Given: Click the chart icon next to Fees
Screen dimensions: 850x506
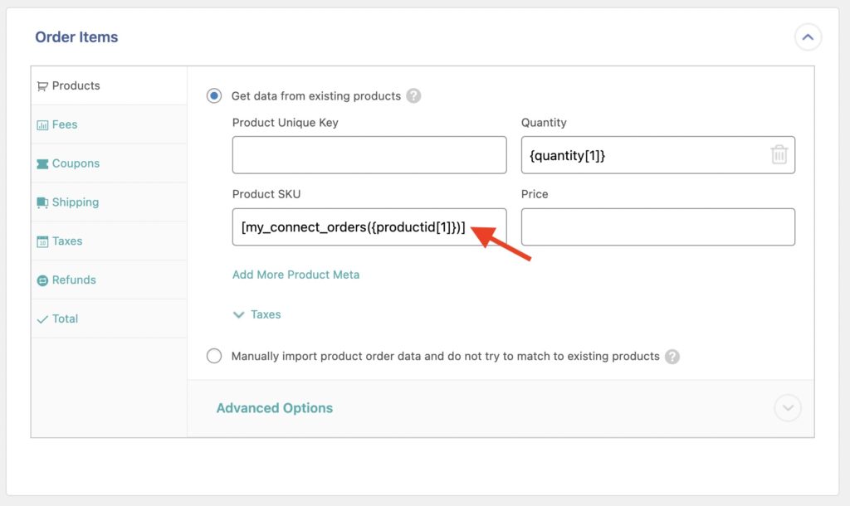Looking at the screenshot, I should point(44,124).
